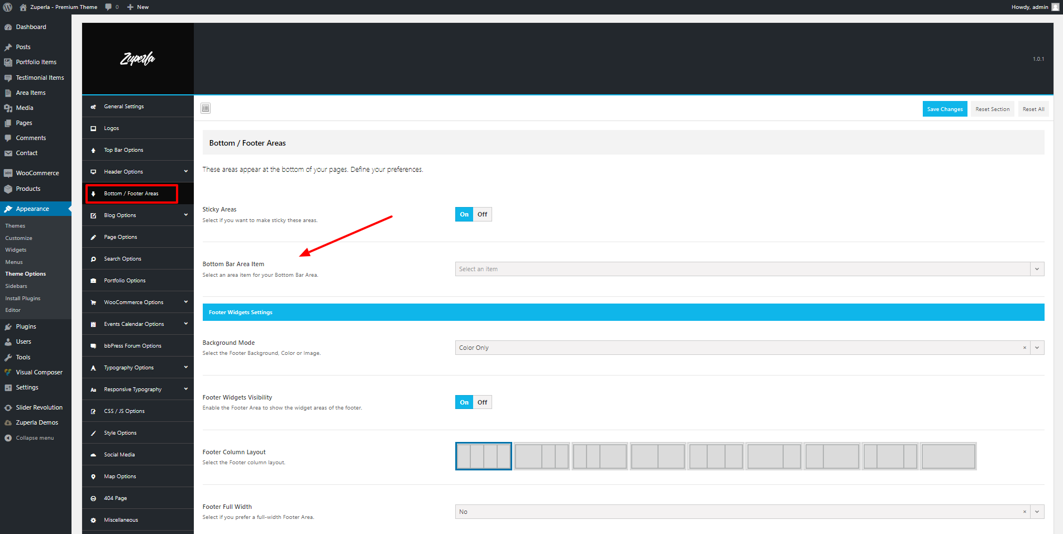Open CSS / JS Options section

coord(138,411)
